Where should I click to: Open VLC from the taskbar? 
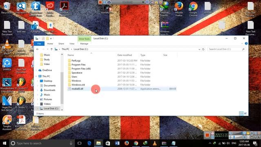(155, 143)
